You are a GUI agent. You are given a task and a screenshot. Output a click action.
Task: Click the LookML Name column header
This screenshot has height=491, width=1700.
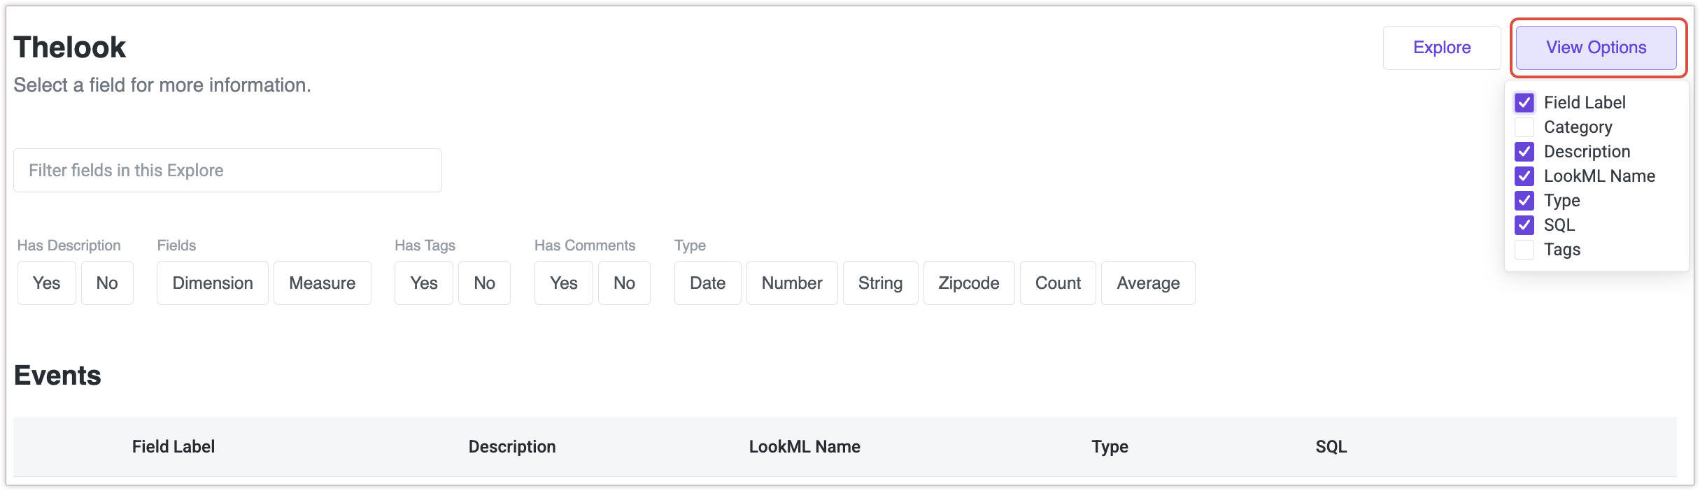pyautogui.click(x=805, y=447)
